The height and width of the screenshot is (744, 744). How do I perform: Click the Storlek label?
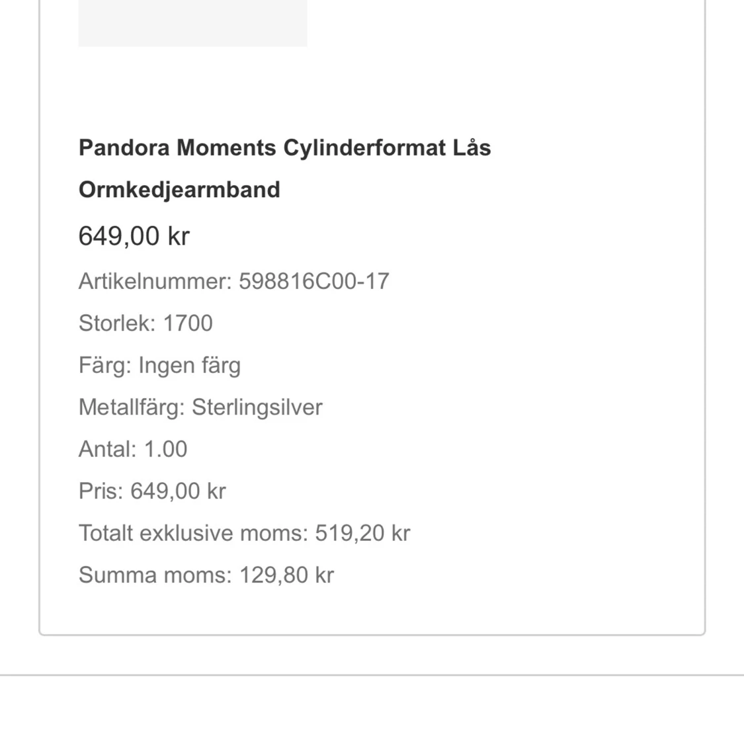point(117,323)
